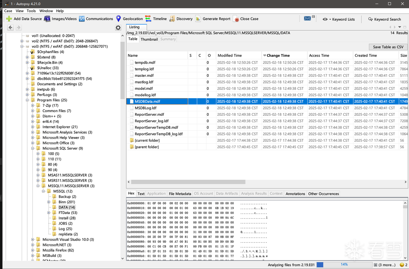Open the Other Occurrences tab

click(323, 194)
